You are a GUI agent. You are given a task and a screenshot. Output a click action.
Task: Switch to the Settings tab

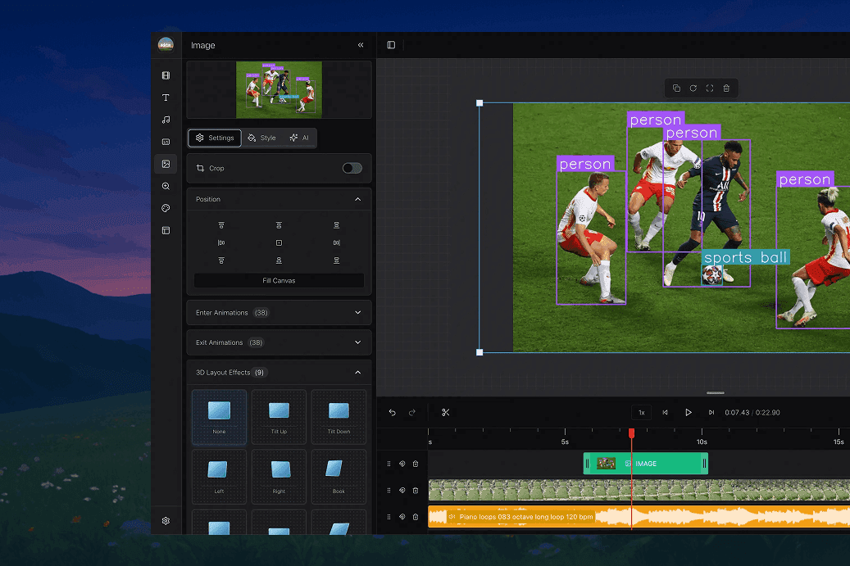point(215,138)
